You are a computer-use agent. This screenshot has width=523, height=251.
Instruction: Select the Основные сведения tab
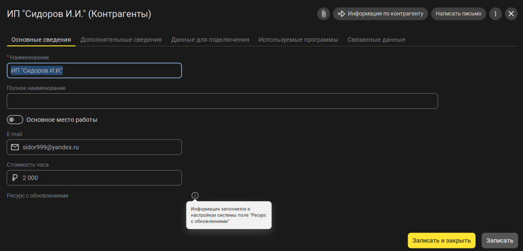41,40
